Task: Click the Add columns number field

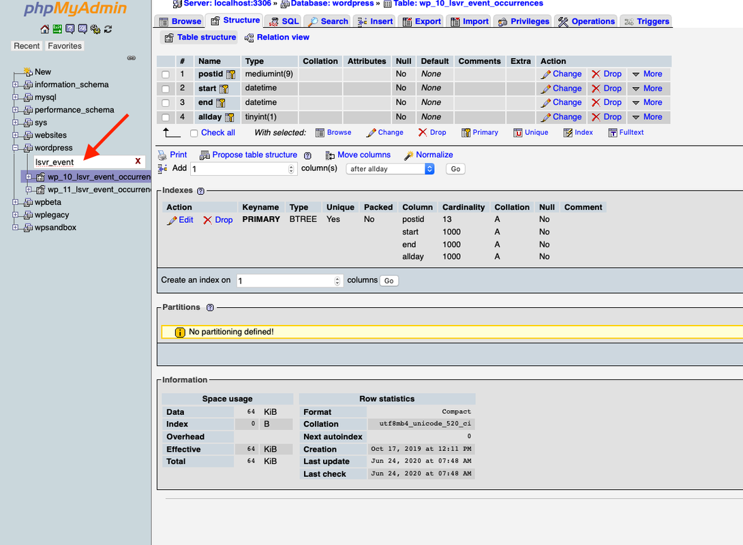Action: [x=243, y=169]
